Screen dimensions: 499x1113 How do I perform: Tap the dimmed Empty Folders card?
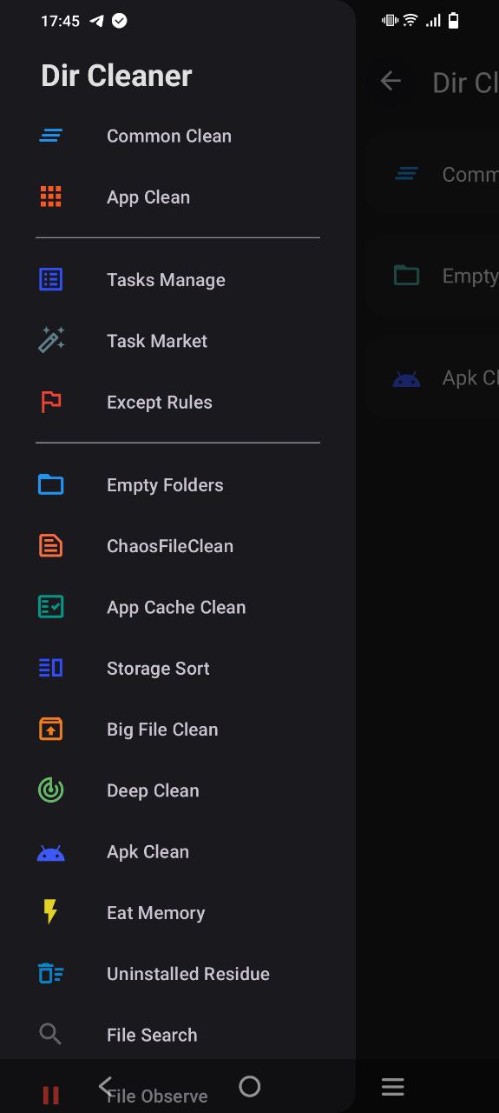coord(432,276)
